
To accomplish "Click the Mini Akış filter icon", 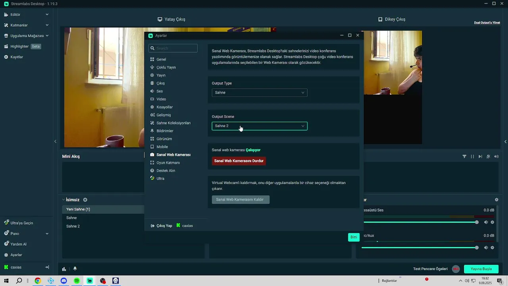I will pos(464,157).
